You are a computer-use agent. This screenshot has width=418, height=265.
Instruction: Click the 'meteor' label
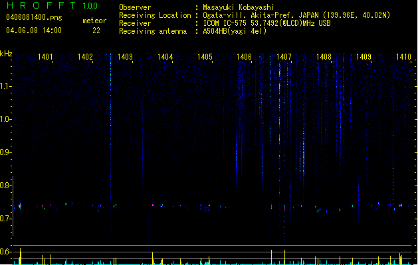pyautogui.click(x=94, y=21)
